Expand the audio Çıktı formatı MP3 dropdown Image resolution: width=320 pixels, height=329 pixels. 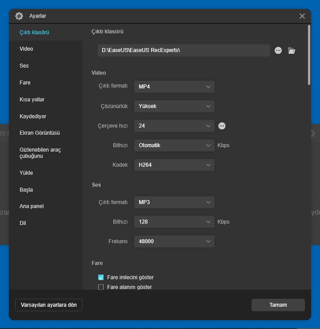tap(174, 202)
